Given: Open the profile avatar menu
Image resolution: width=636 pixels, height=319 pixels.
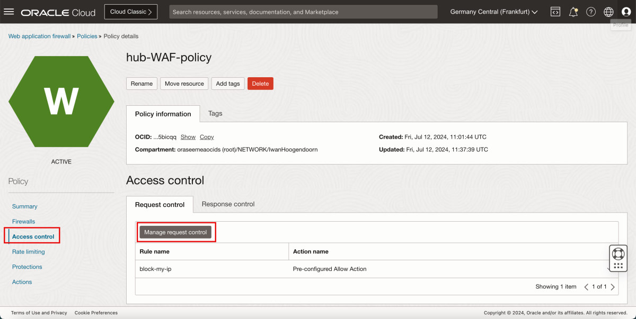Looking at the screenshot, I should click(626, 12).
